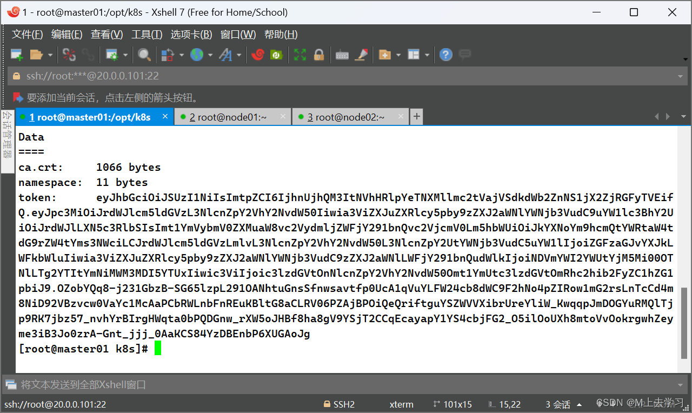Screen dimensions: 692x413
Task: Add a new tab with plus button
Action: pyautogui.click(x=416, y=117)
